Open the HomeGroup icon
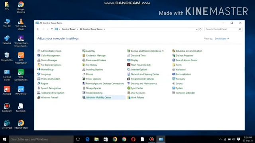Viewport: 255px width, 143px height. [39, 70]
